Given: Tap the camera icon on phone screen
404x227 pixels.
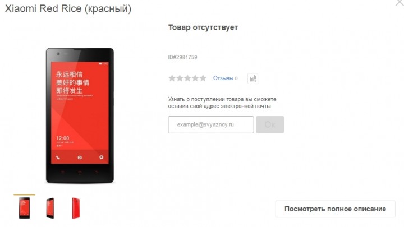Looking at the screenshot, I should tap(80, 157).
